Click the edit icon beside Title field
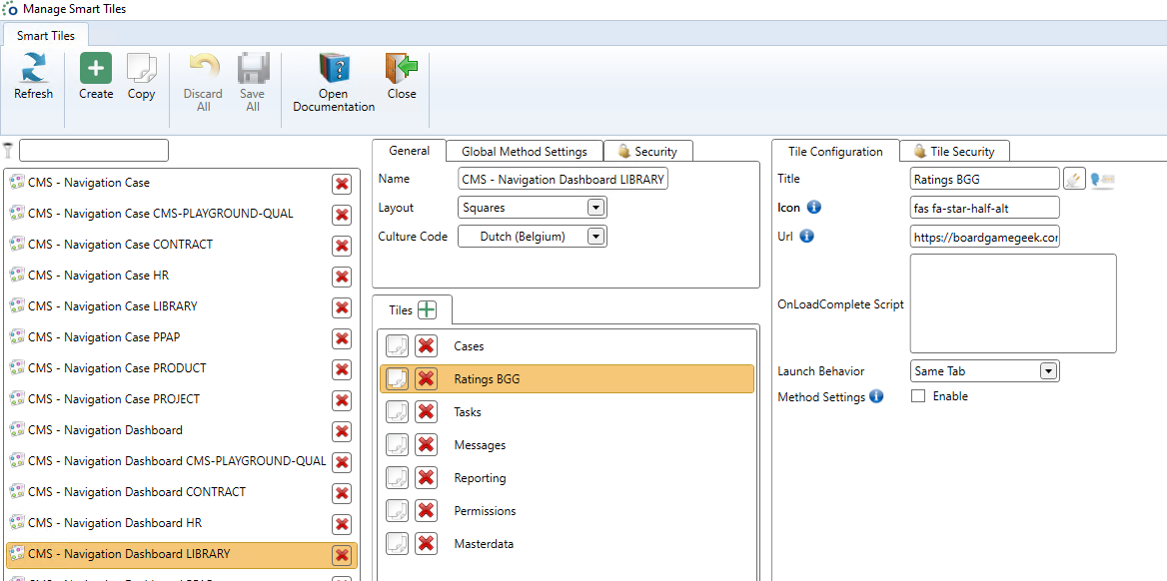Image resolution: width=1167 pixels, height=581 pixels. click(x=1074, y=179)
